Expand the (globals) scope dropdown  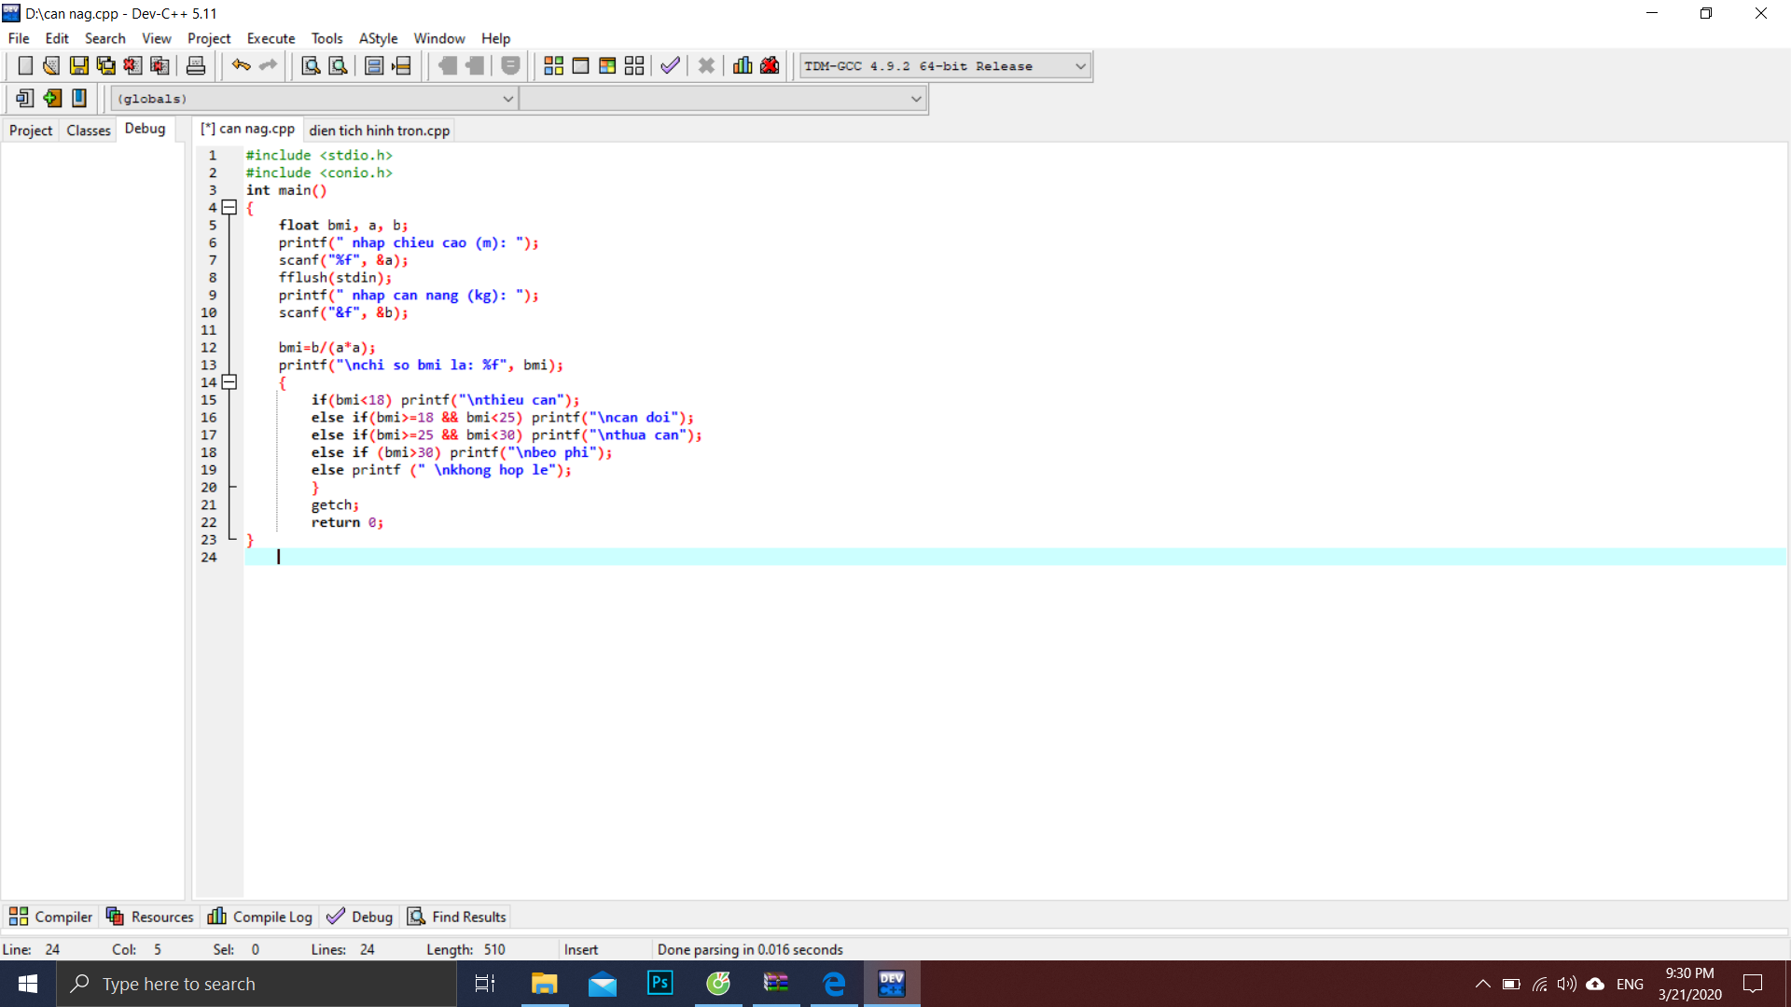507,99
